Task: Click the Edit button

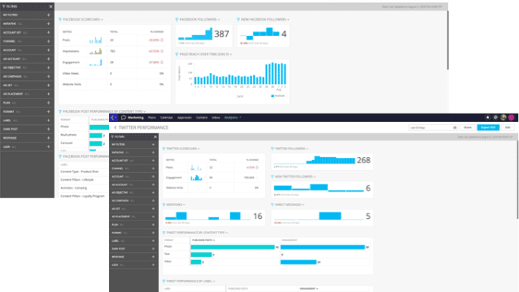Action: [508, 127]
